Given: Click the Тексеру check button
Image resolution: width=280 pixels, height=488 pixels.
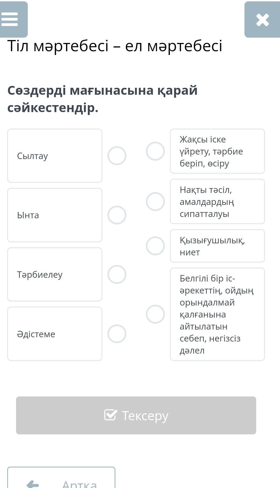Looking at the screenshot, I should point(136,415).
